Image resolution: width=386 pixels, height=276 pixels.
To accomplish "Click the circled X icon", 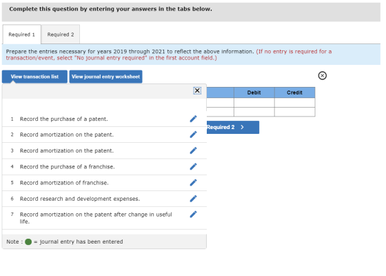I will click(x=323, y=75).
